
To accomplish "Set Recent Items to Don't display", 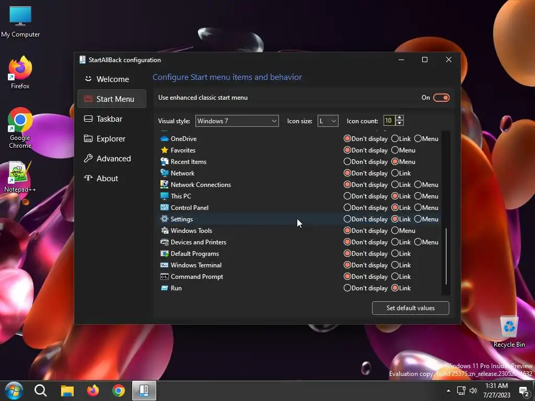I will pos(347,162).
